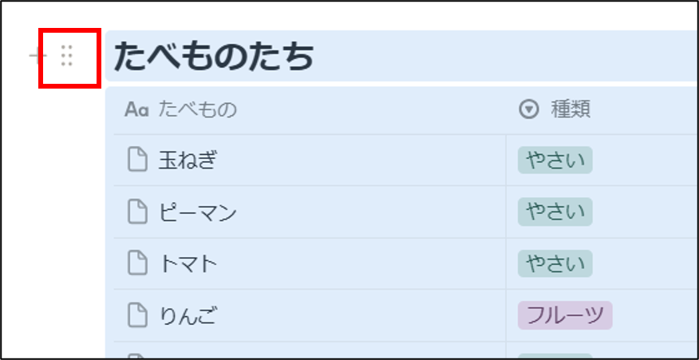
Task: Click the six-dot drag handle icon
Action: pyautogui.click(x=67, y=56)
